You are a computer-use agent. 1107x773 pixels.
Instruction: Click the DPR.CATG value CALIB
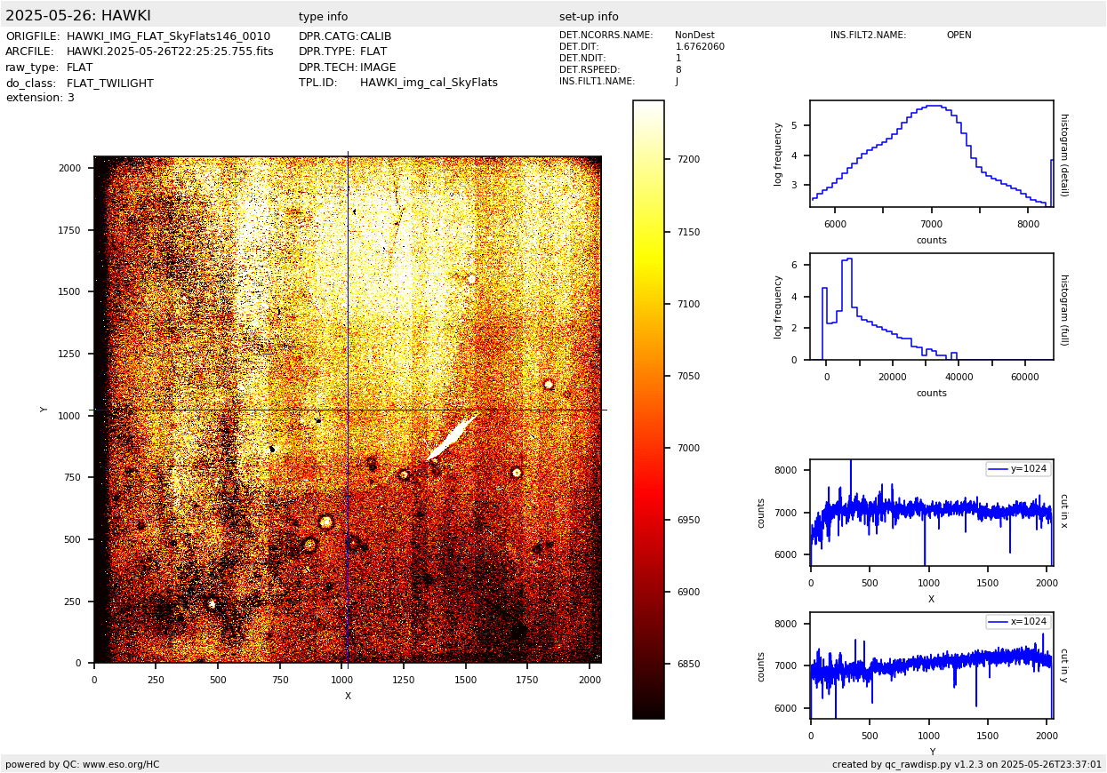coord(375,36)
